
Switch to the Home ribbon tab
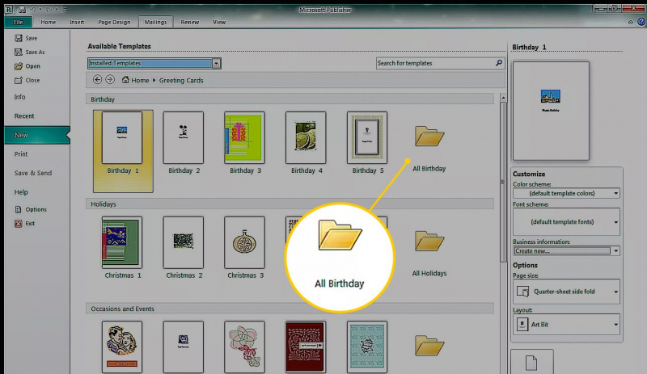click(x=49, y=22)
